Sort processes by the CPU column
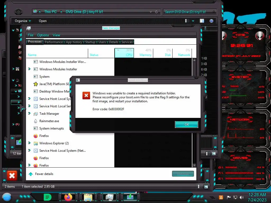 124,53
